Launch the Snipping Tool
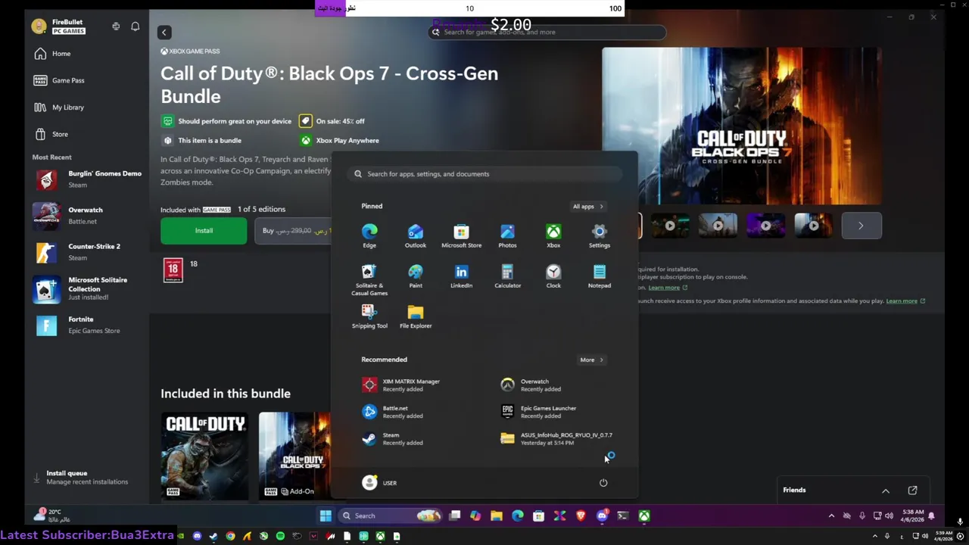Viewport: 969px width, 545px height. click(369, 316)
